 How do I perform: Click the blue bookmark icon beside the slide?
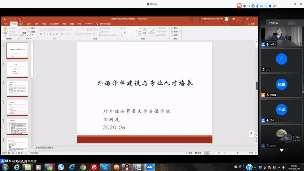click(251, 134)
